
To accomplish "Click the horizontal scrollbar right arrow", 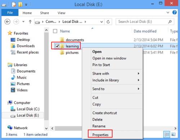I will pyautogui.click(x=175, y=129).
